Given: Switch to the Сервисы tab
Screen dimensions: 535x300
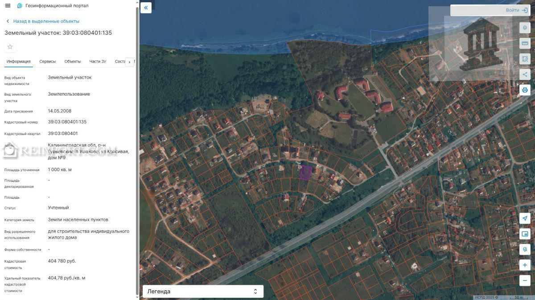Looking at the screenshot, I should 48,62.
